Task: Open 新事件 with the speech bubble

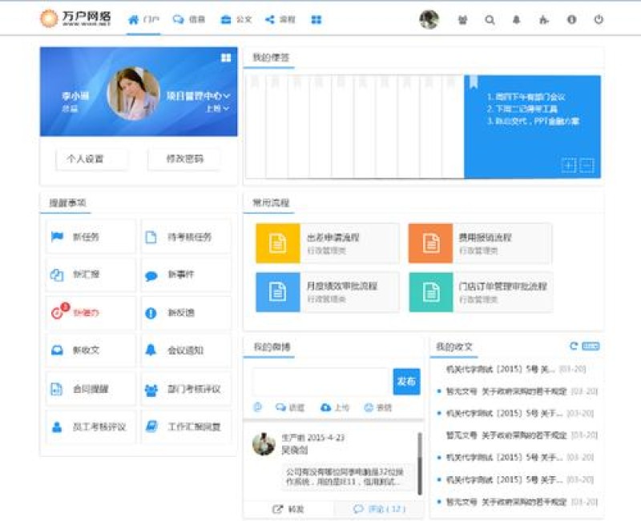Action: click(186, 275)
